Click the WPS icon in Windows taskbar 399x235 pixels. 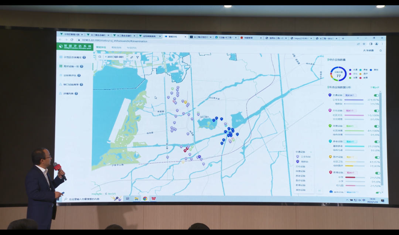click(x=153, y=198)
